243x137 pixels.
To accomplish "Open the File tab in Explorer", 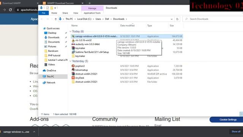I will [x=44, y=13].
